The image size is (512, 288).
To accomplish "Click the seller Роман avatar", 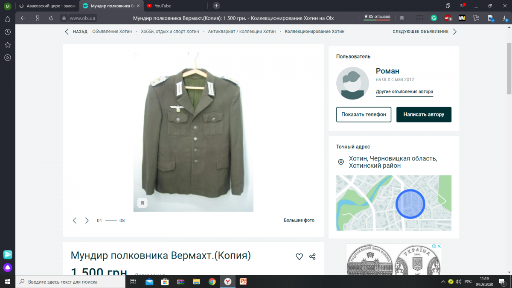I will point(352,83).
